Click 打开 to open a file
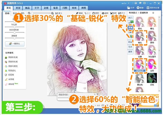Viewport: 163px width, 115px height. click(131, 8)
